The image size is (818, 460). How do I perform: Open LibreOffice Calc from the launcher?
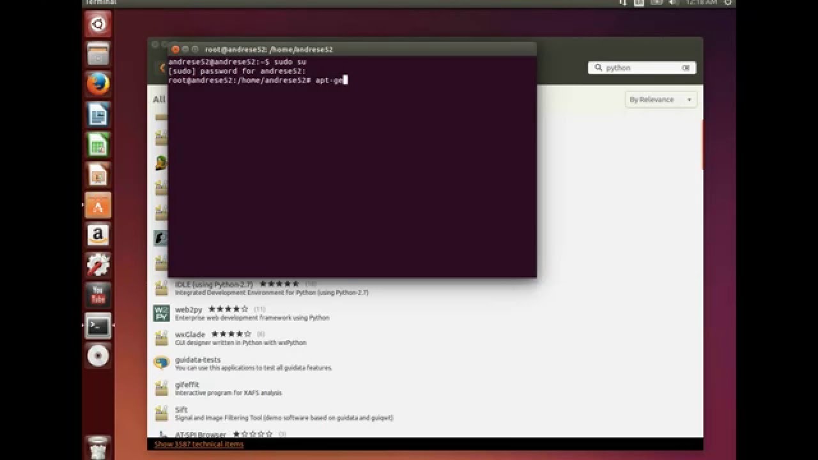point(98,145)
